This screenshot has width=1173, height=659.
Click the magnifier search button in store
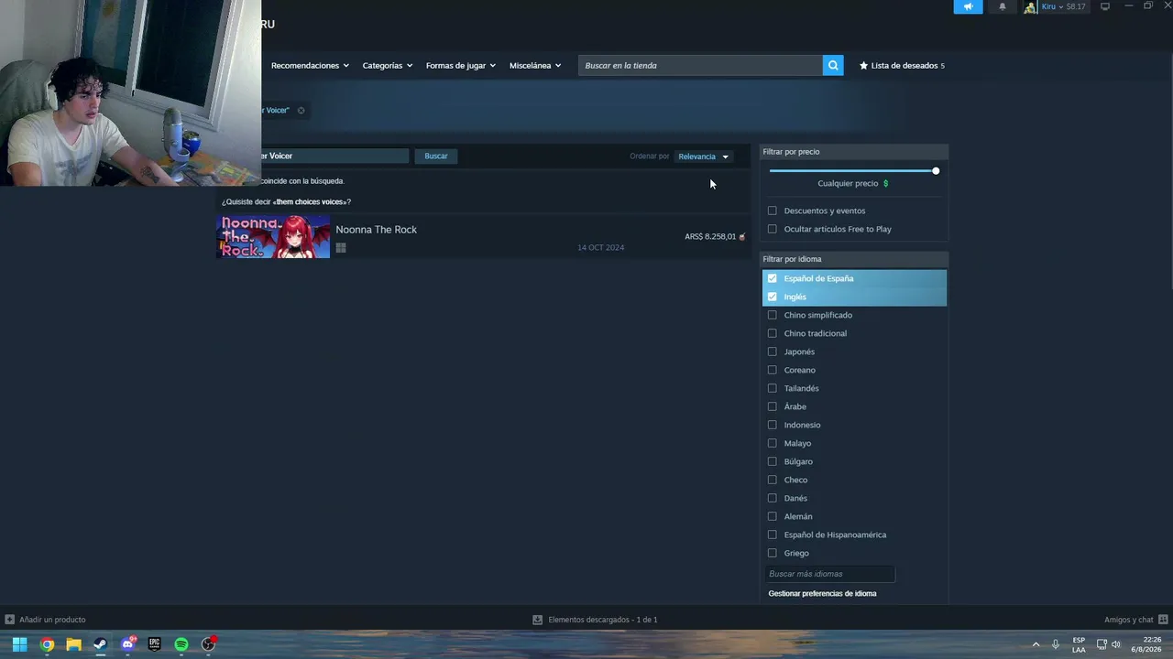[833, 65]
